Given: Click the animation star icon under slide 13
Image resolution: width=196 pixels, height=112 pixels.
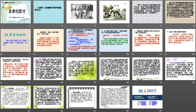Looking at the screenshot, I should [1, 83].
